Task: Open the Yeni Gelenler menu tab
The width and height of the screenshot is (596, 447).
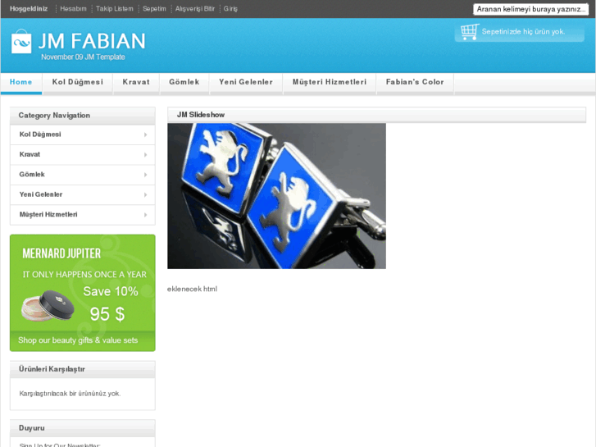Action: pos(246,82)
